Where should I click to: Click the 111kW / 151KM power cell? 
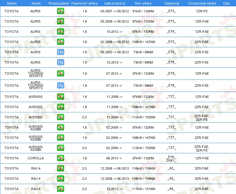143,189
